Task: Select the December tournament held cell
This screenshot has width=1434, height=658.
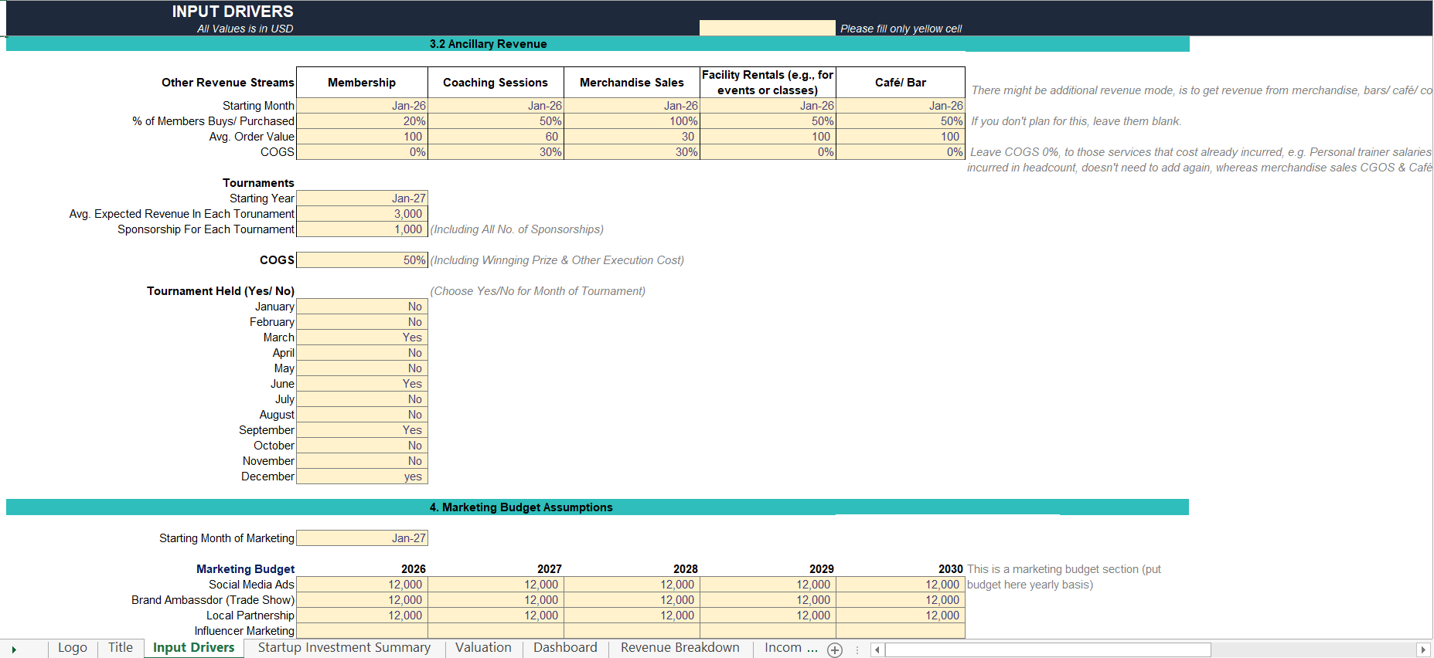Action: click(362, 477)
